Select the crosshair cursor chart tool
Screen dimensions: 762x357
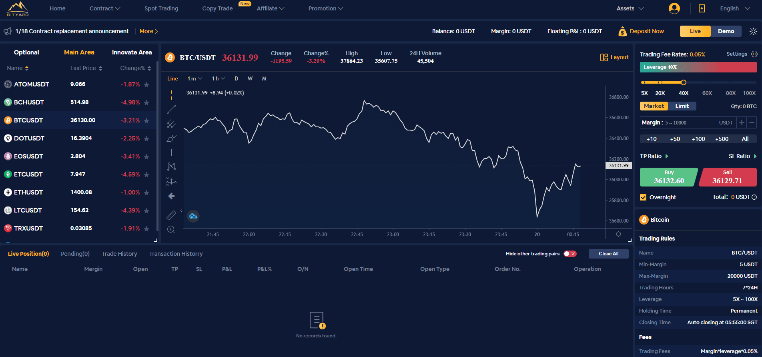coord(171,95)
